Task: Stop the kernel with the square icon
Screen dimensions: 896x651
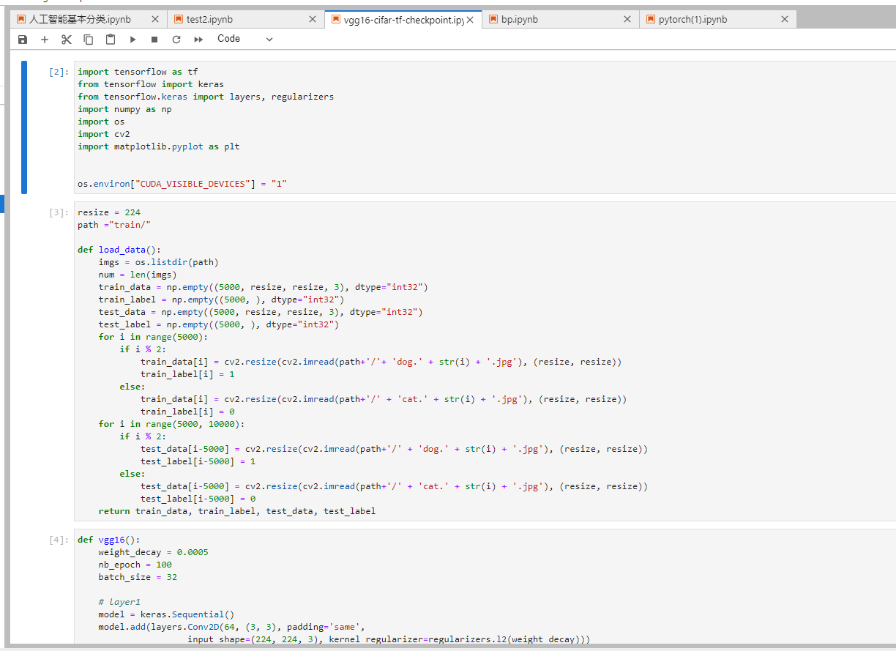Action: point(154,40)
